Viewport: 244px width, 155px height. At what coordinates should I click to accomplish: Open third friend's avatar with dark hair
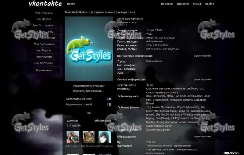pos(105,137)
